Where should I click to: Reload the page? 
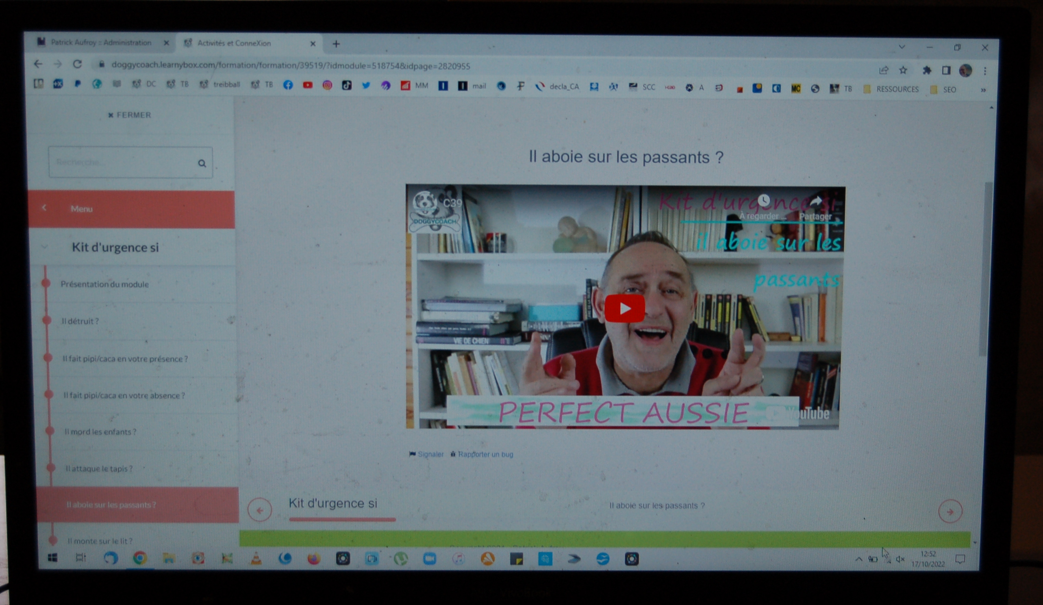[x=77, y=64]
